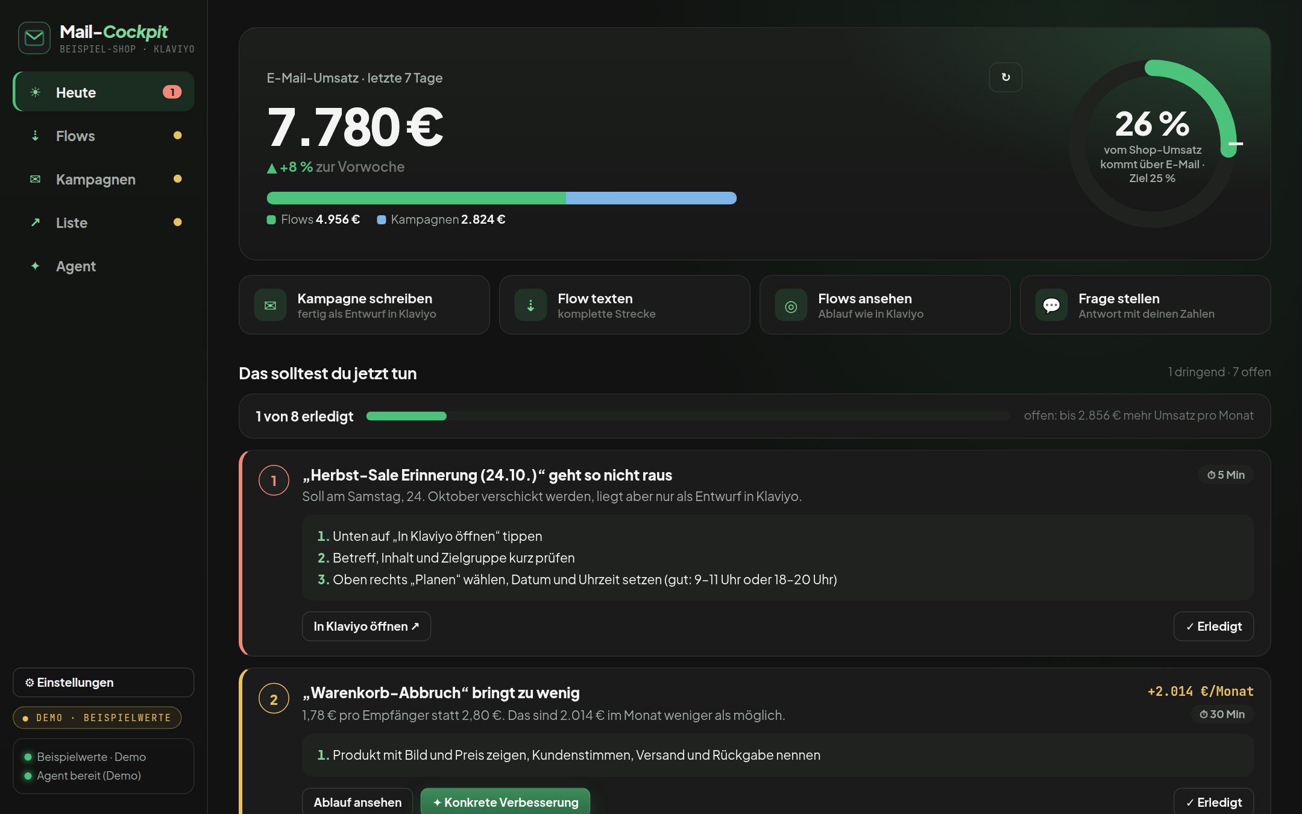The height and width of the screenshot is (814, 1302).
Task: Click the green Flows legend swatch
Action: point(271,219)
